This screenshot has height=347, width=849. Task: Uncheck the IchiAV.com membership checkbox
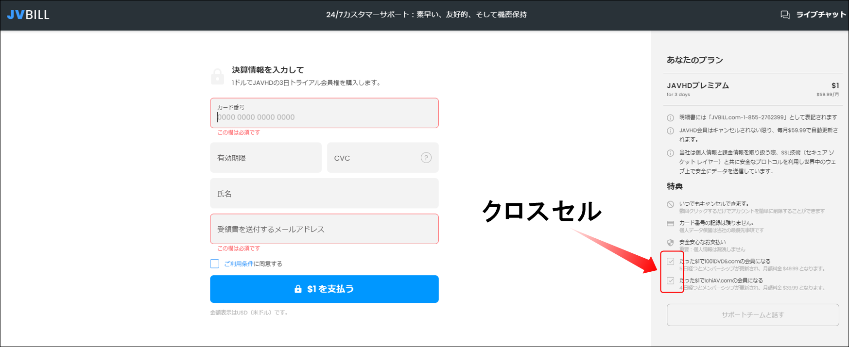pyautogui.click(x=671, y=281)
